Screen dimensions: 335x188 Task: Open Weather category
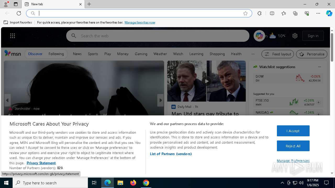pos(160,54)
